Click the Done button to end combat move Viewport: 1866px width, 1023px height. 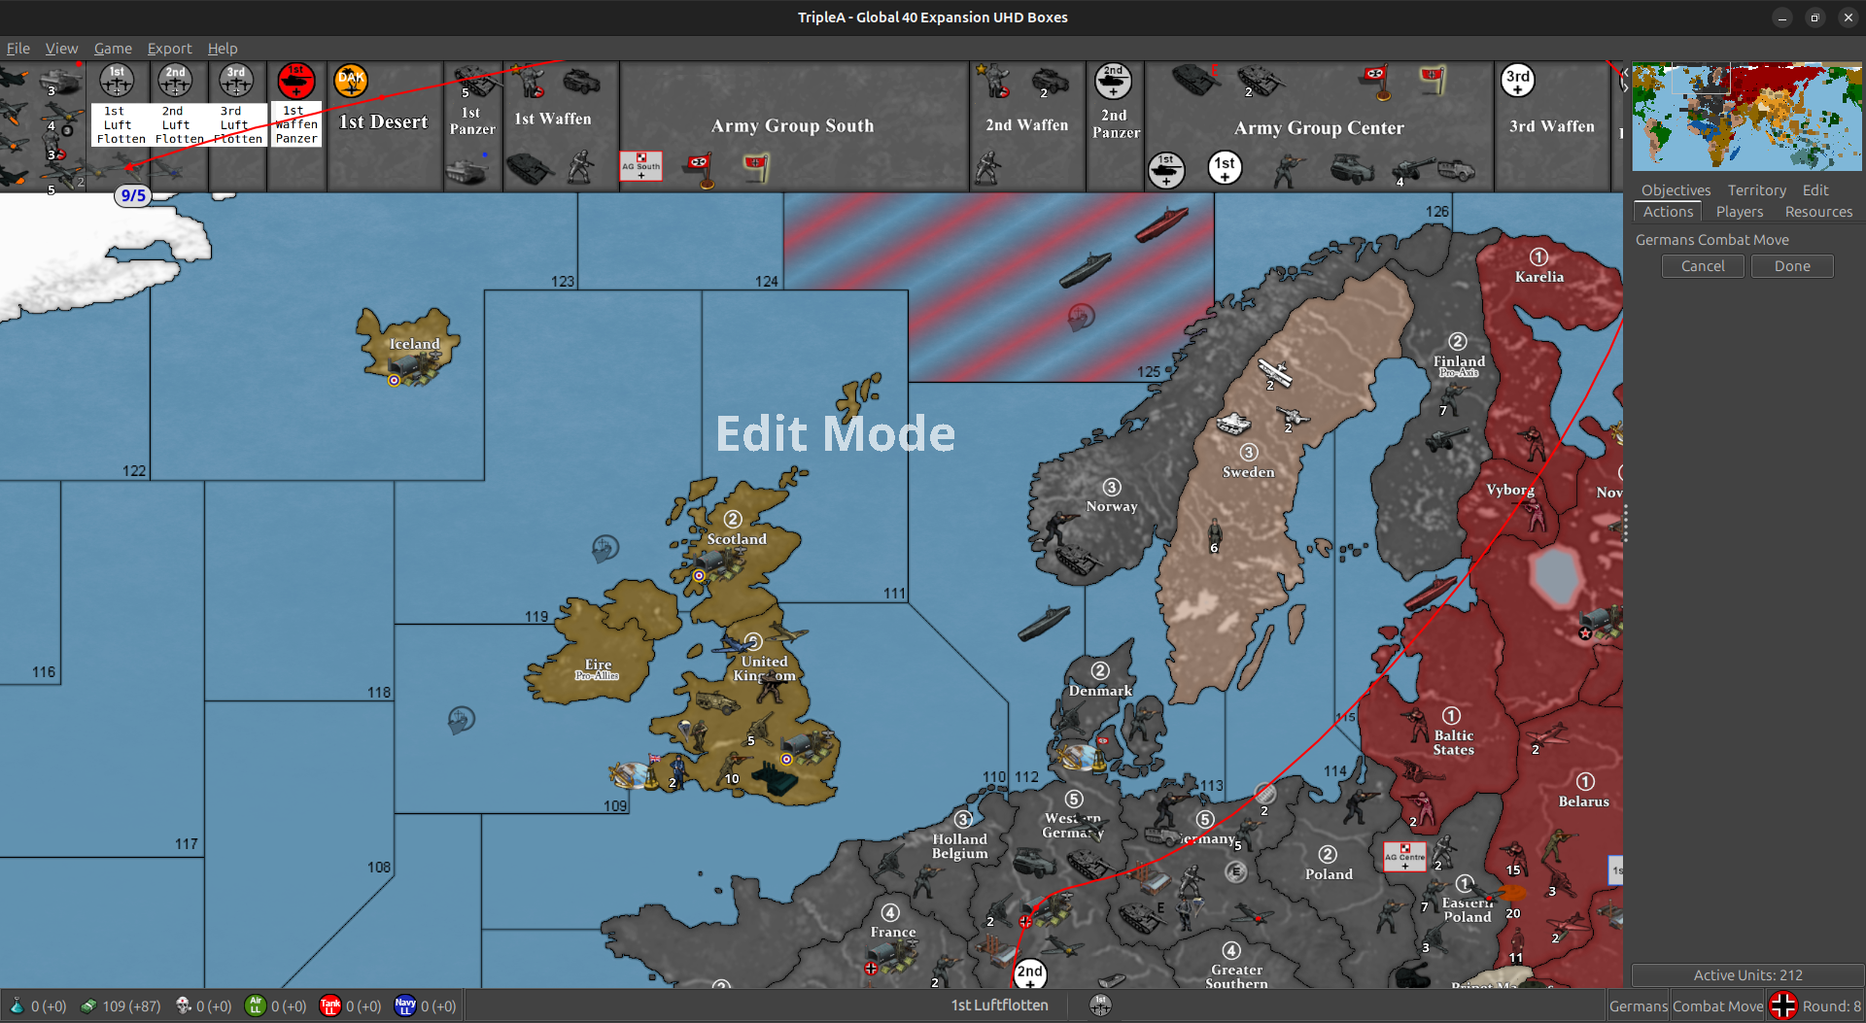pyautogui.click(x=1791, y=265)
